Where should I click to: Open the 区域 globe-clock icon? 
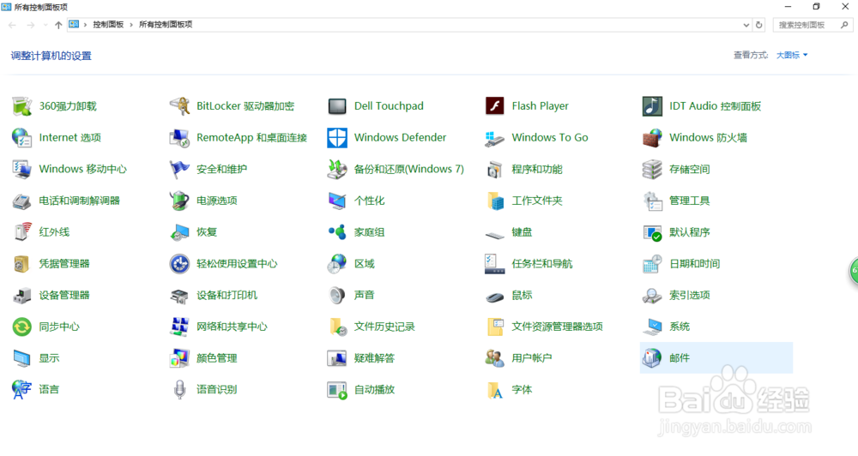click(337, 263)
